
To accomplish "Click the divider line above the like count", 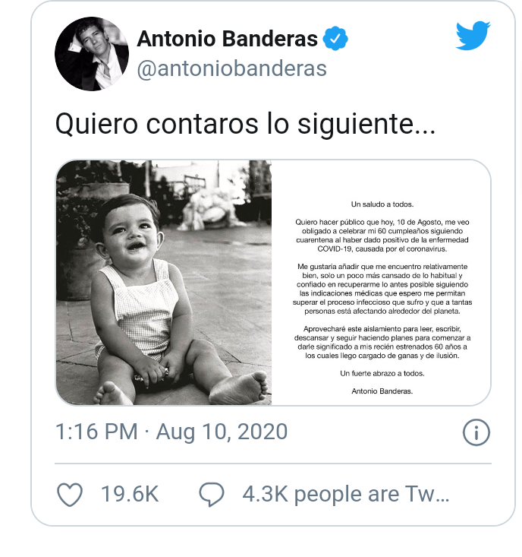I will [273, 464].
